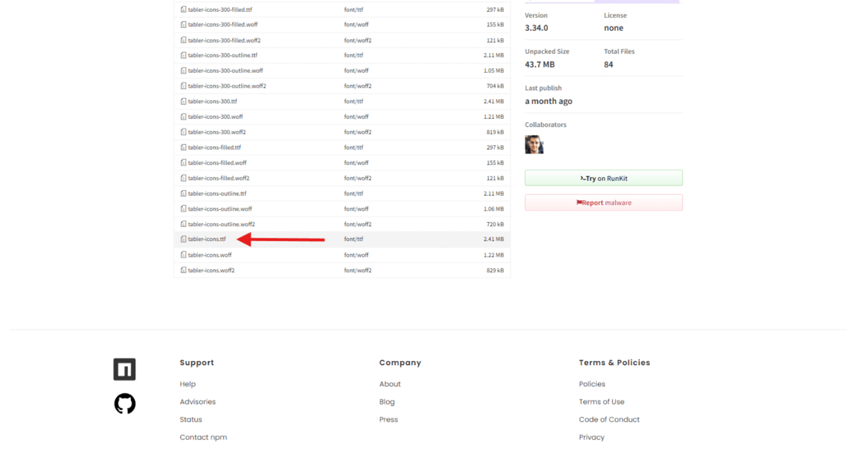Screen dimensions: 847x471
Task: Click file icon beside tabler-icons.ttf
Action: coord(184,239)
